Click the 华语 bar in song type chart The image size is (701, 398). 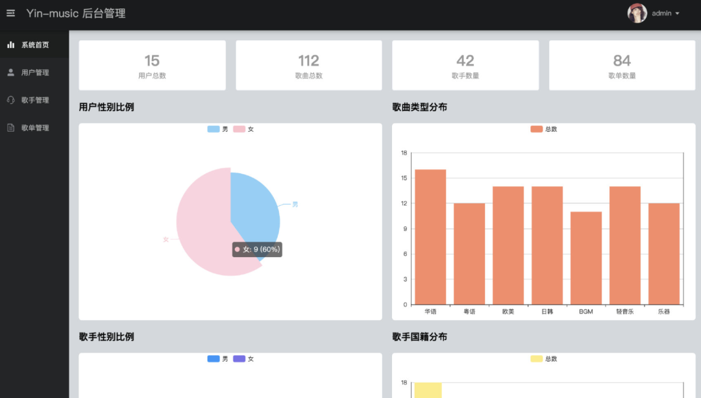pyautogui.click(x=430, y=237)
